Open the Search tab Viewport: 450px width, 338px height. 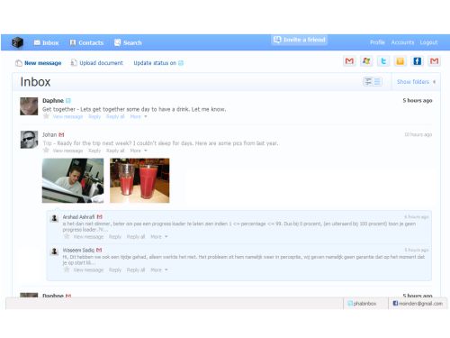point(128,42)
